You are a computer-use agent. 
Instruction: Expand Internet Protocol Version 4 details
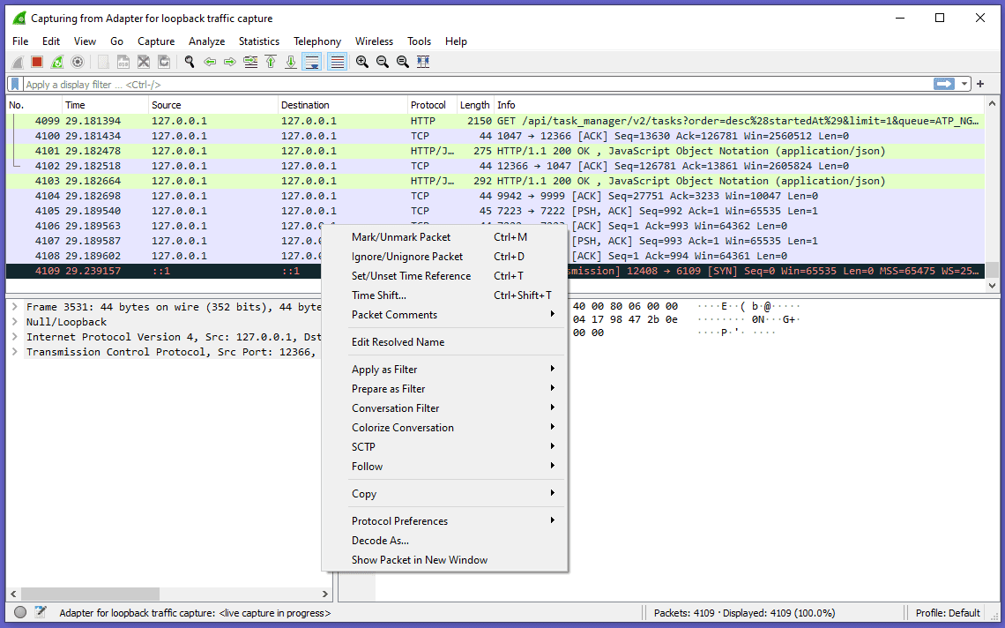point(15,337)
